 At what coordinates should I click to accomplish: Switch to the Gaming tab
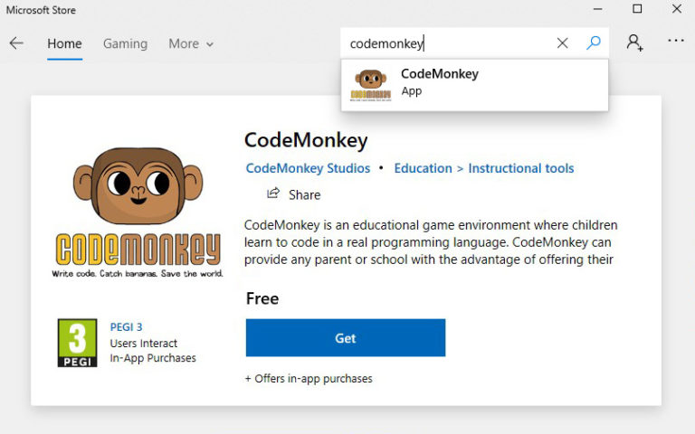[x=125, y=43]
